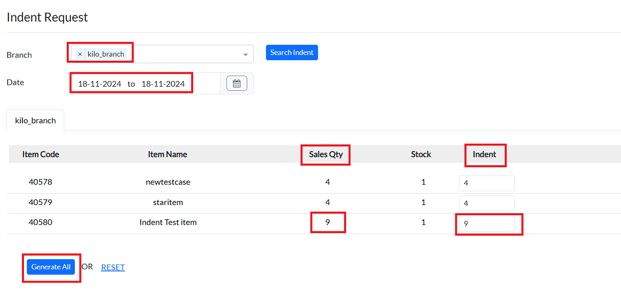Click the Item Code column header
The image size is (621, 306).
pos(41,154)
